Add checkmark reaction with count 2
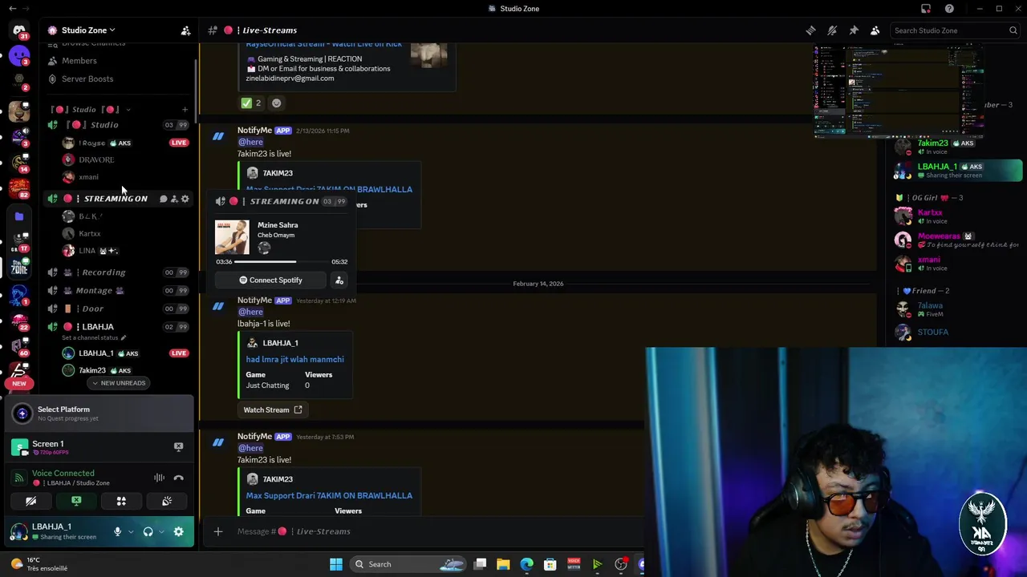 (252, 103)
